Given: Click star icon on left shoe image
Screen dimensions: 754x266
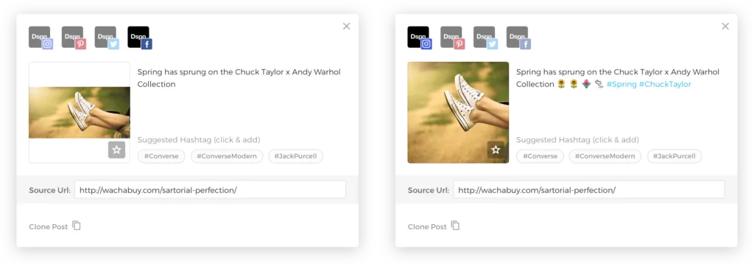Looking at the screenshot, I should tap(116, 150).
